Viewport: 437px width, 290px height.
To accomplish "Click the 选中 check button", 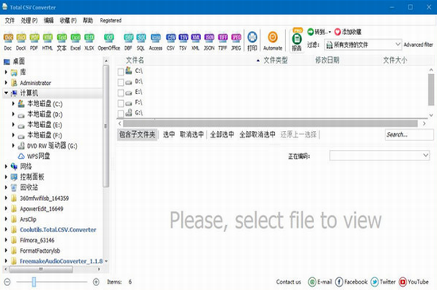I will [x=169, y=134].
